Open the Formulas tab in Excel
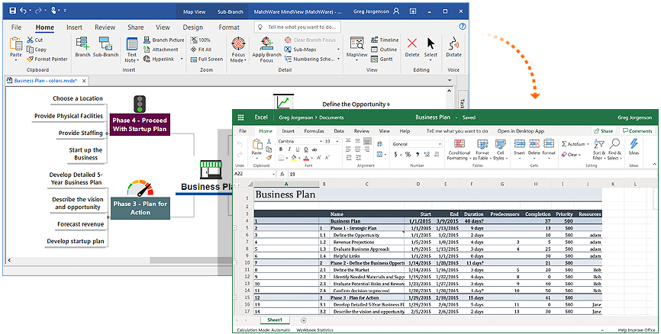Screen dimensions: 661x334 pos(314,131)
